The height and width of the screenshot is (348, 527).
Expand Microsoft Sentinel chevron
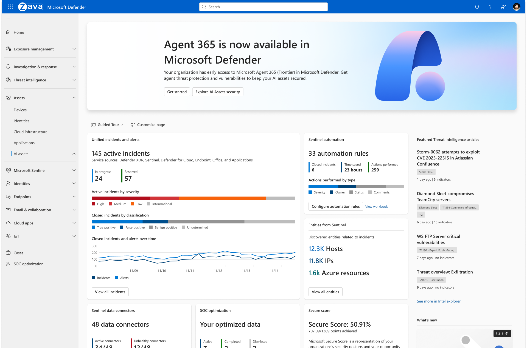tap(74, 170)
